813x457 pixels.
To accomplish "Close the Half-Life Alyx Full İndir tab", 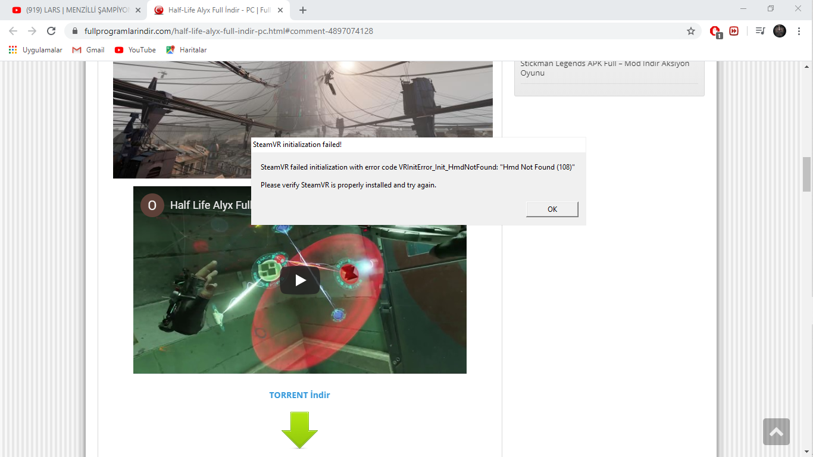I will coord(280,10).
